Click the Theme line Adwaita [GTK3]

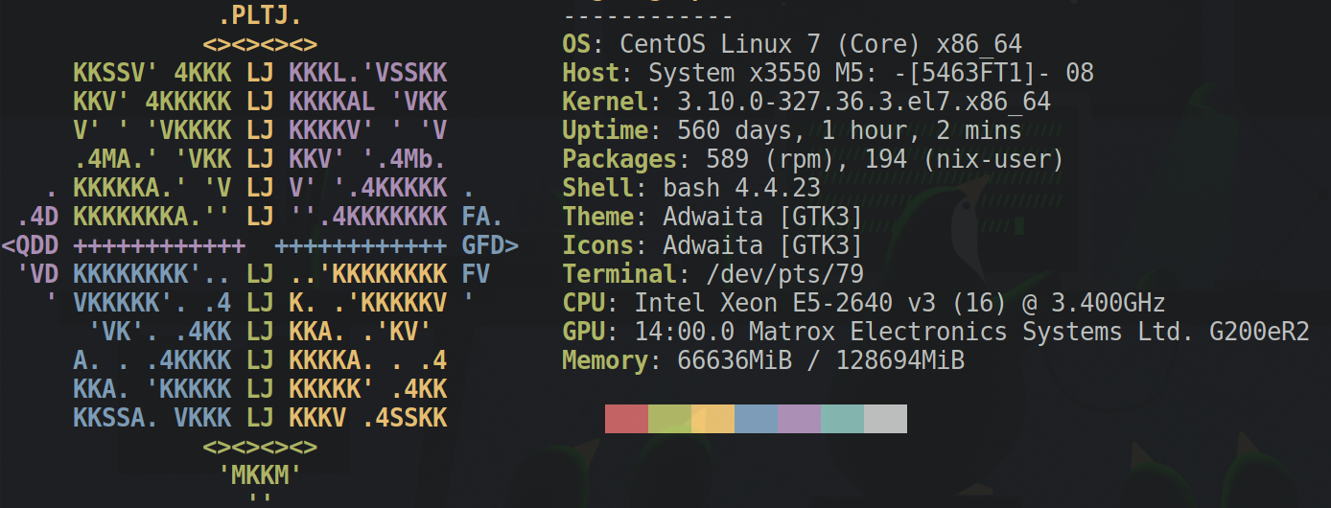(712, 218)
